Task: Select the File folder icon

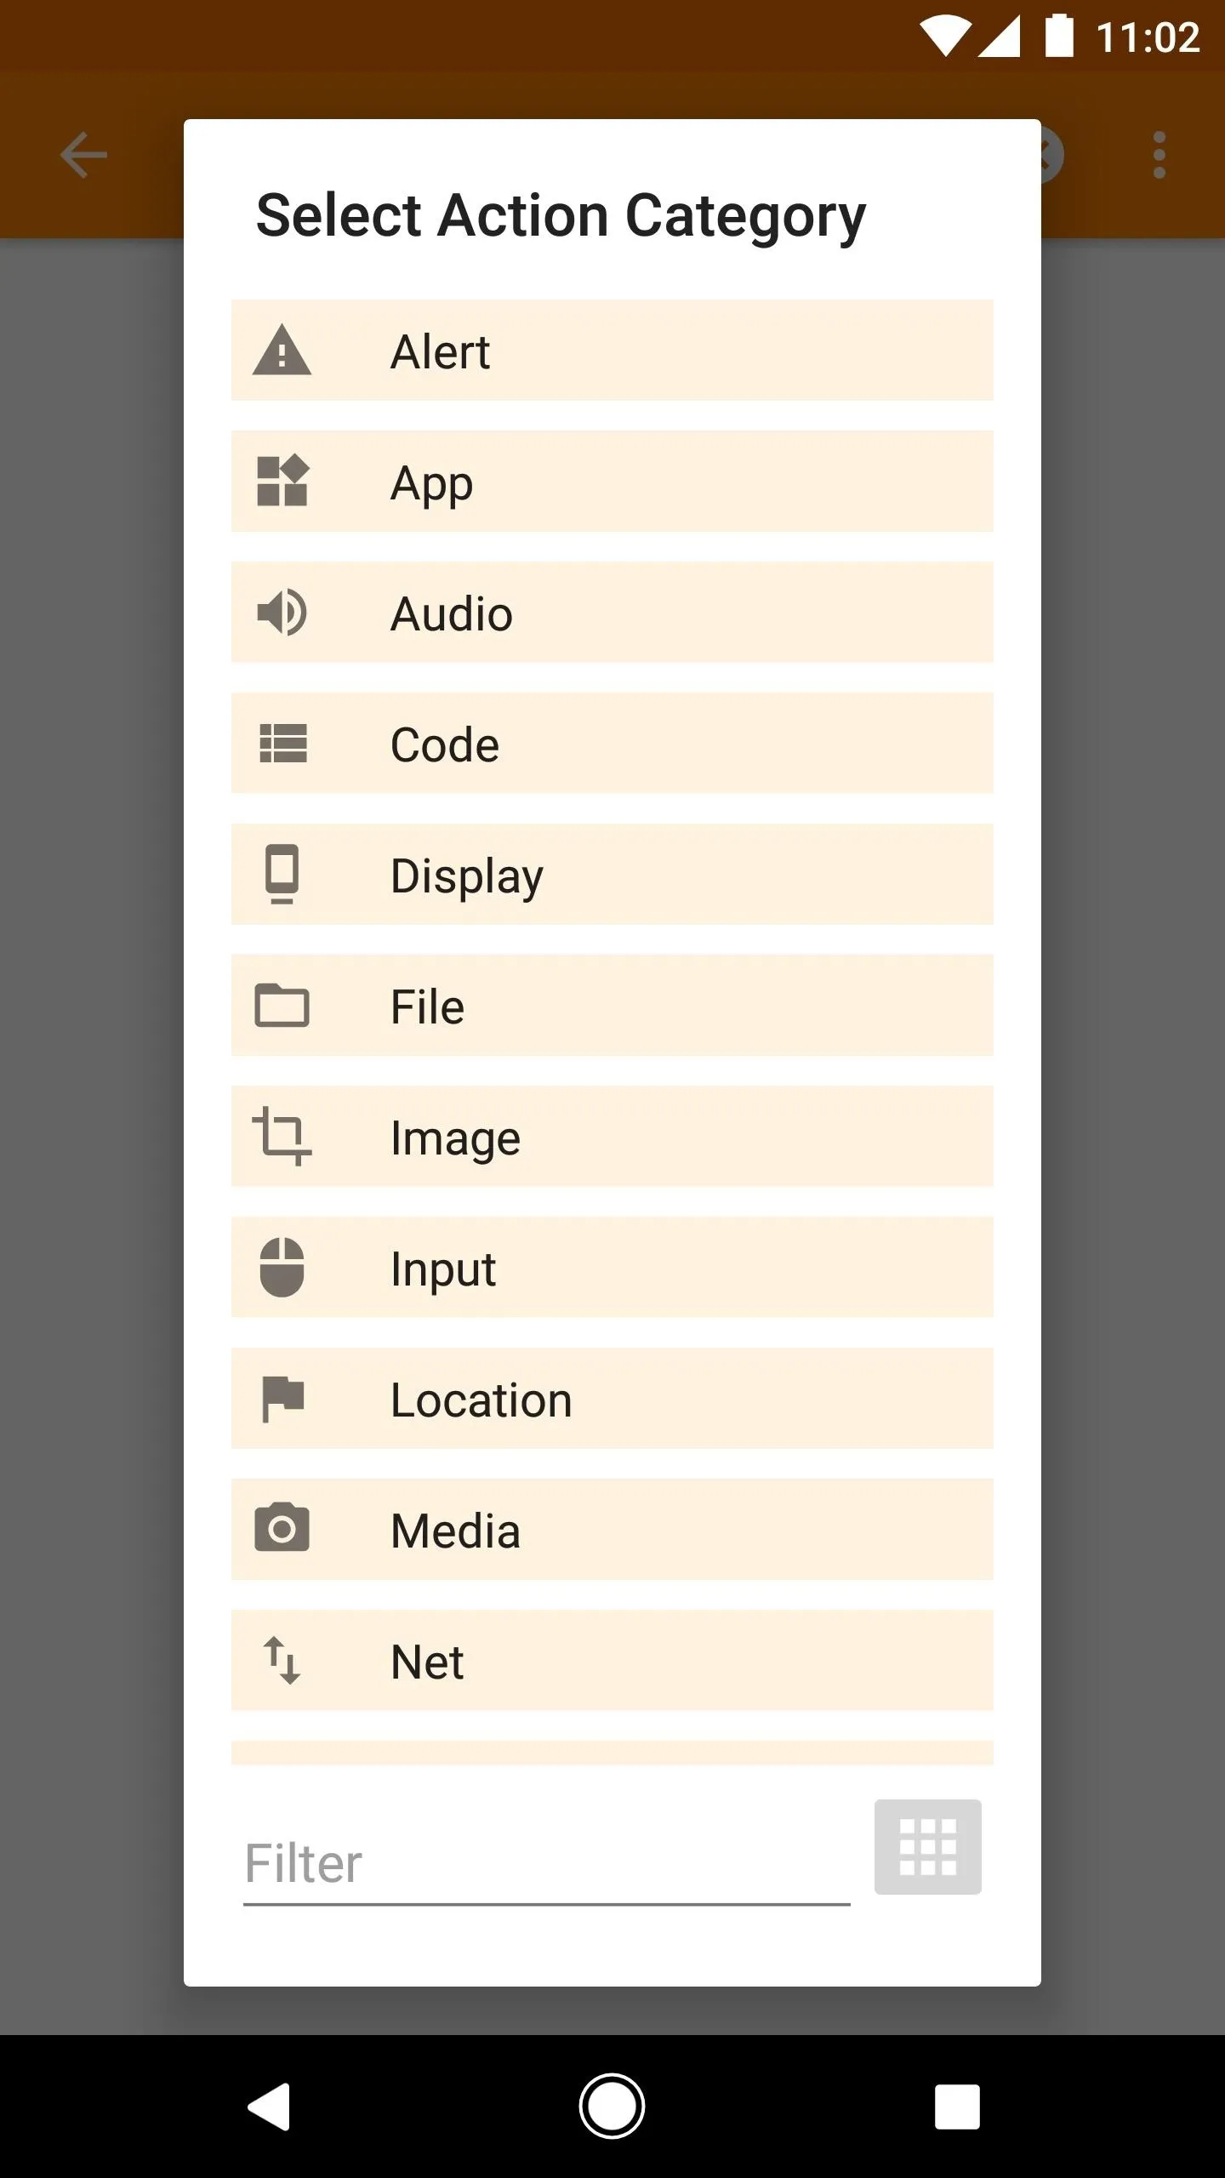Action: click(282, 1006)
